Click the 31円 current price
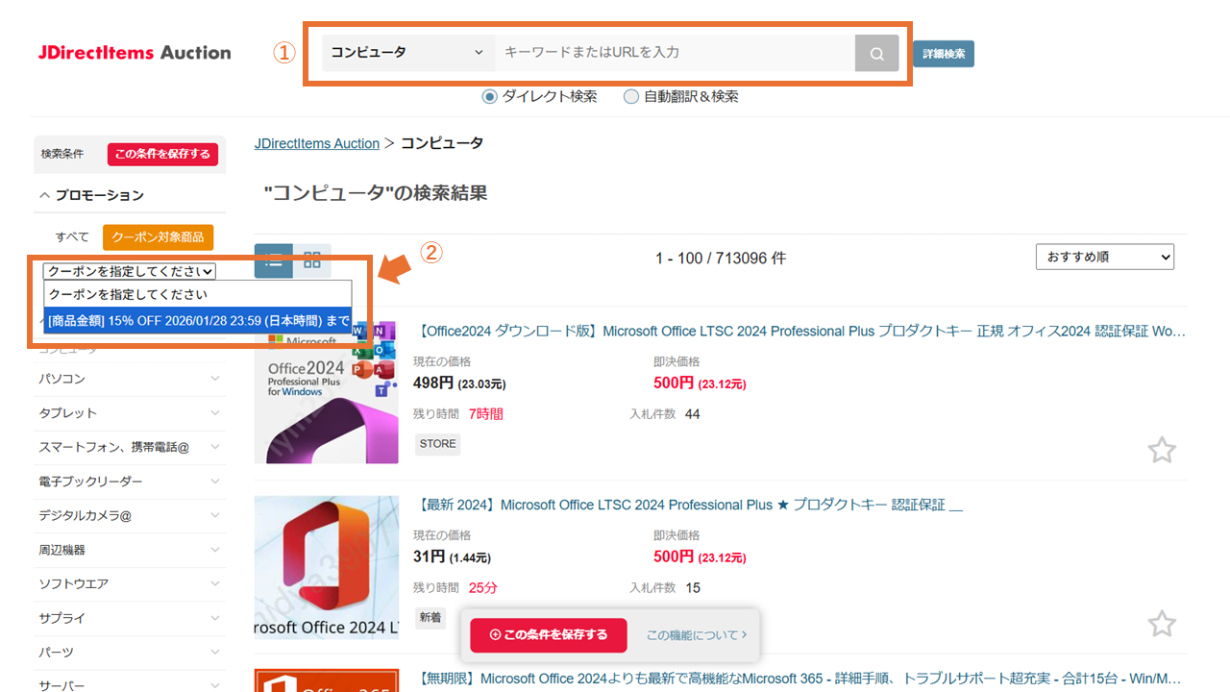1230x692 pixels. 429,556
